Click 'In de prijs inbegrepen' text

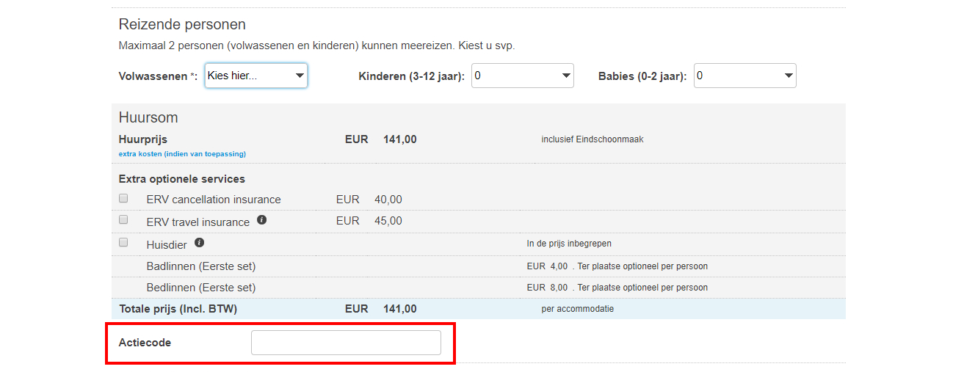pyautogui.click(x=569, y=244)
